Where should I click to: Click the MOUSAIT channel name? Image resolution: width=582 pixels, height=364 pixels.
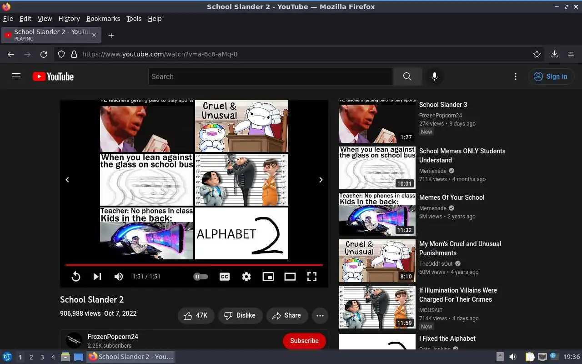click(431, 310)
